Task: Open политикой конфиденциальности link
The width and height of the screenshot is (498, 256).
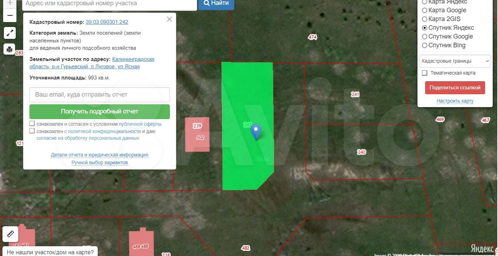Action: click(x=104, y=132)
